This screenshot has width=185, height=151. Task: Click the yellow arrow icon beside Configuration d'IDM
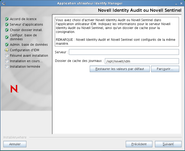pos(7,50)
